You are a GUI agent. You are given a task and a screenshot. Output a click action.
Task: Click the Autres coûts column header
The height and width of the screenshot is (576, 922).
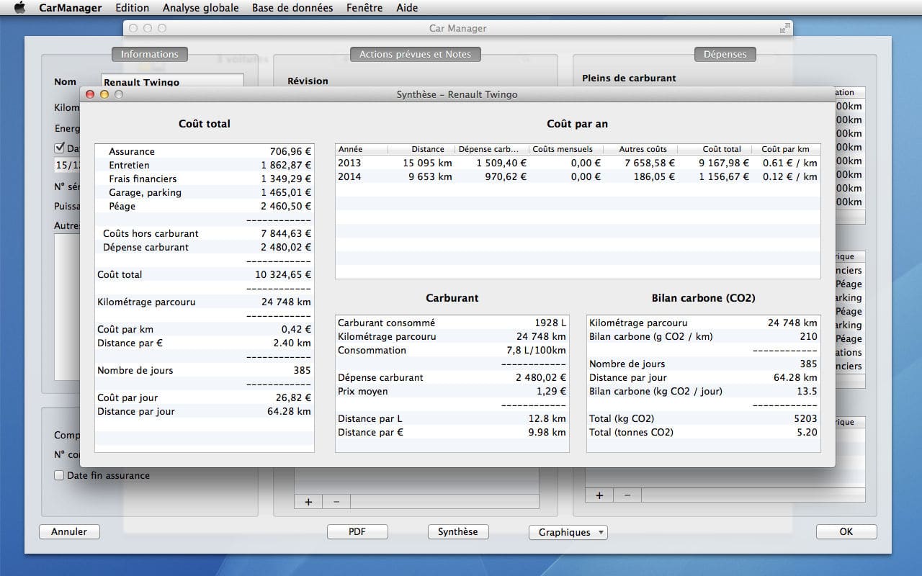pyautogui.click(x=641, y=149)
